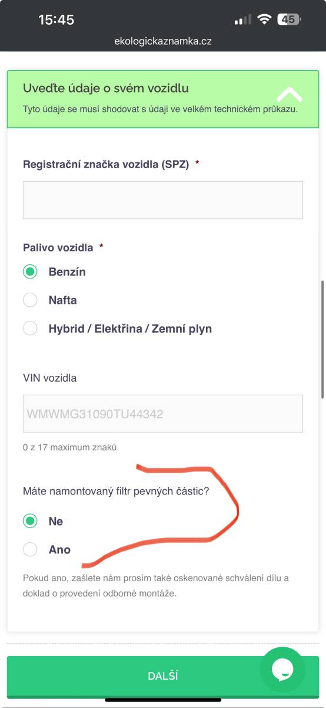The image size is (326, 708).
Task: Tap the battery indicator icon
Action: [x=290, y=19]
